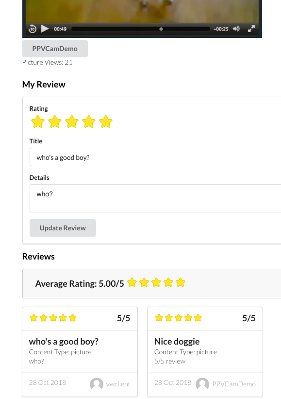Set My Review rating to four stars
Viewport: 281px width, 399px height.
pyautogui.click(x=89, y=121)
